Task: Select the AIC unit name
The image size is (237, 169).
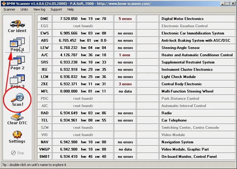Action: 45,106
